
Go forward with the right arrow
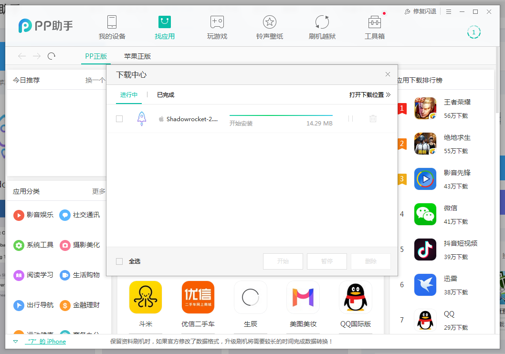point(37,56)
